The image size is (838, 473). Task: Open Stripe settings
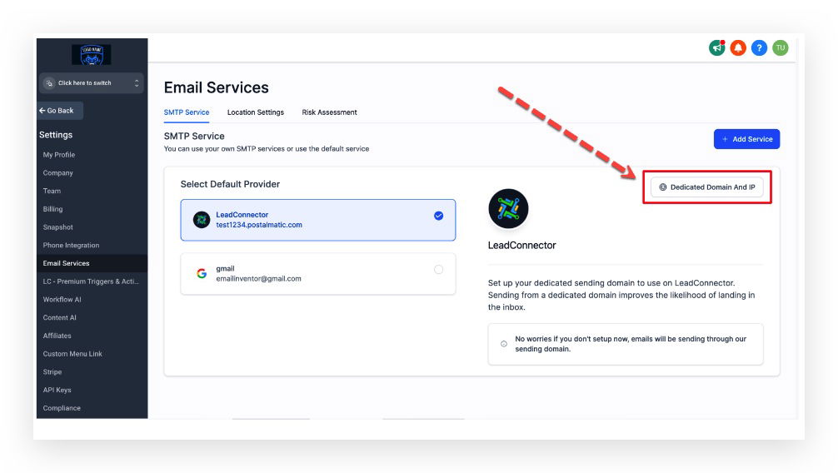point(52,372)
